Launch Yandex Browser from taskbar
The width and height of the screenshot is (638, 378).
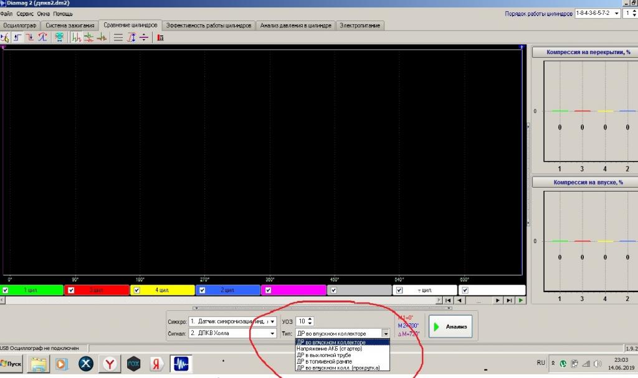110,364
